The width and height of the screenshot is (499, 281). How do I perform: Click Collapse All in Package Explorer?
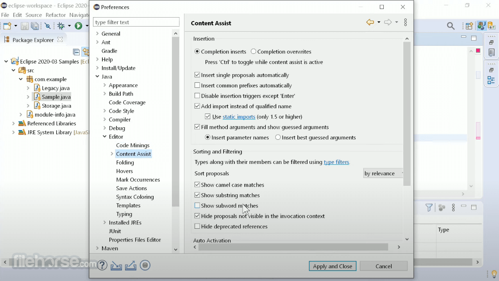click(x=77, y=52)
